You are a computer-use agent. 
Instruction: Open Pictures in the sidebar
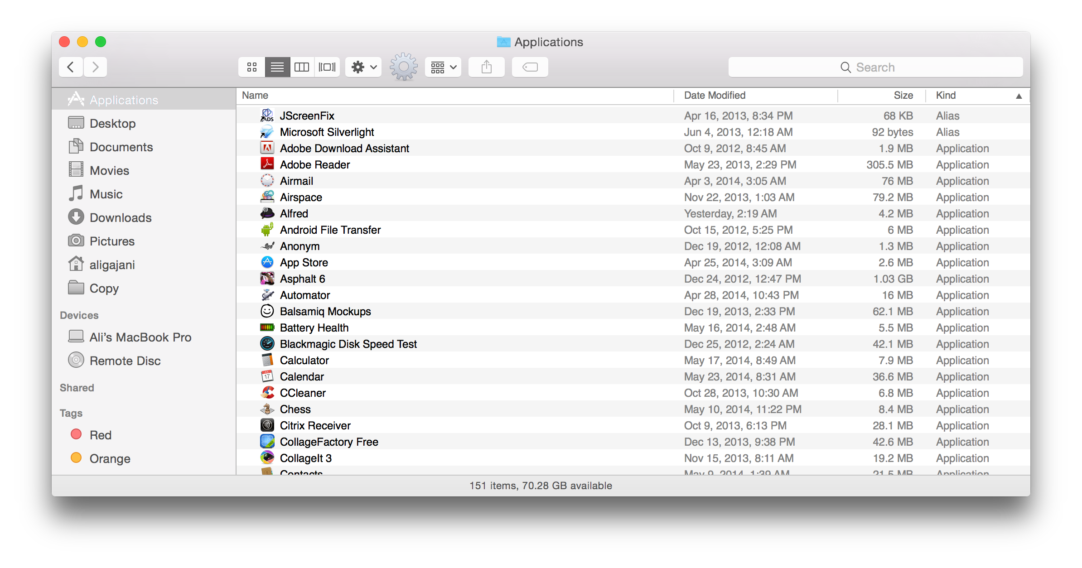click(x=144, y=241)
